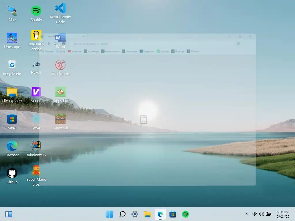The image size is (295, 221).
Task: Select the Buy me a coffee shortcut
Action: (36, 41)
